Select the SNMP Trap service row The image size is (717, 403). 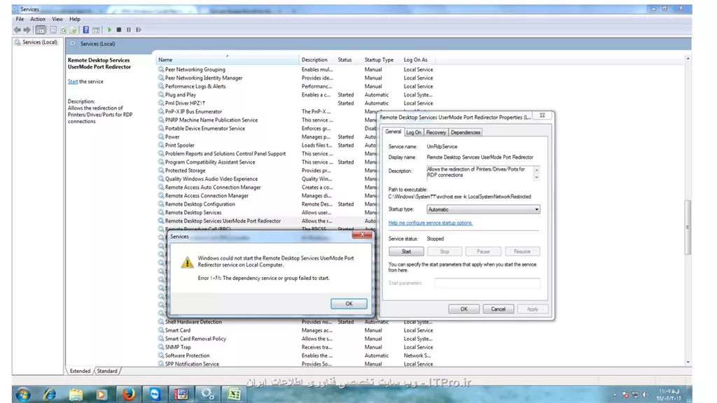297,347
